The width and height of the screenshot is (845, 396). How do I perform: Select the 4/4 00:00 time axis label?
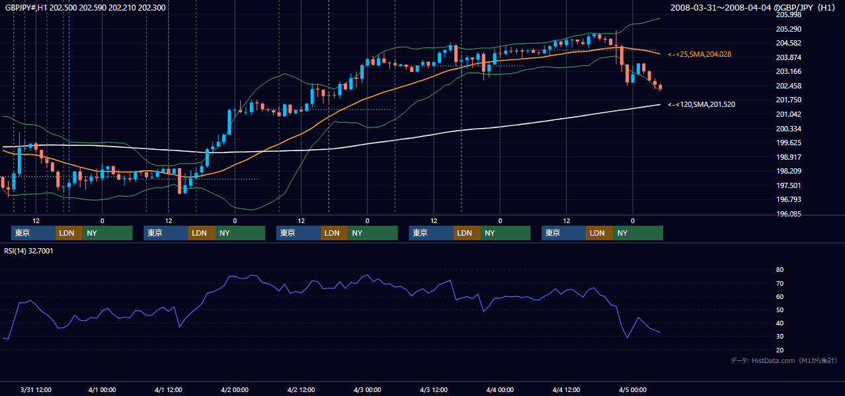[500, 389]
